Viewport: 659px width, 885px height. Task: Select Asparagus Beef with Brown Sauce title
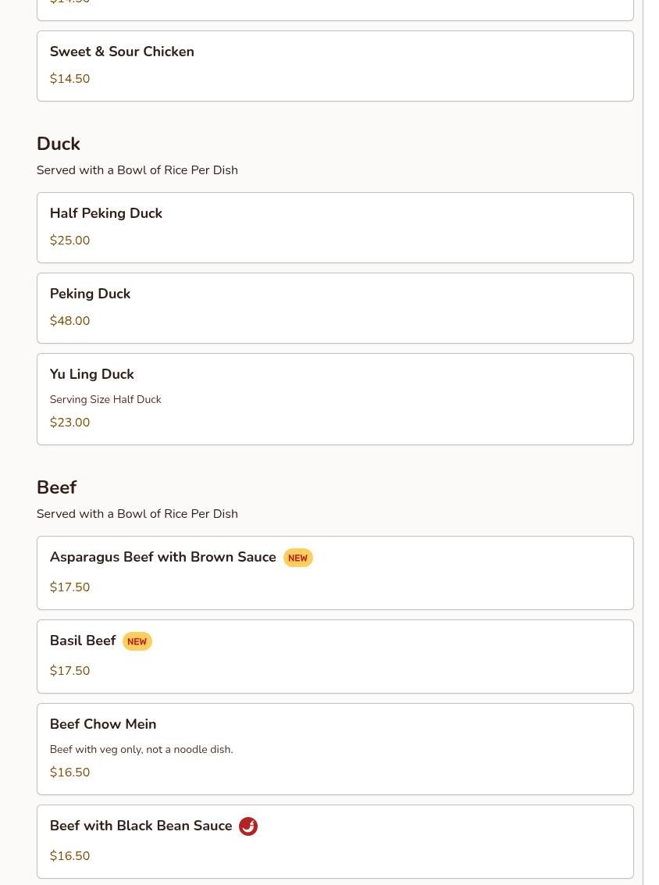pos(162,558)
